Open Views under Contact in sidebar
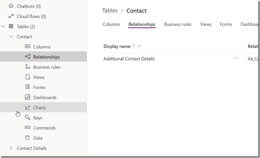Screen dimensions: 260x158 click(39, 77)
